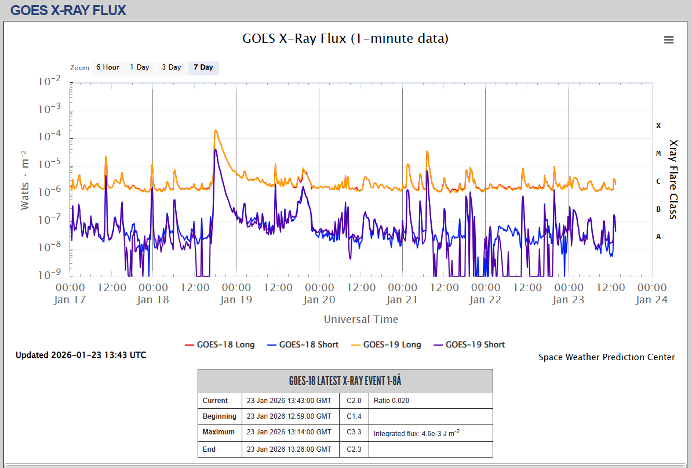Select the 6 Hour zoom range
The width and height of the screenshot is (692, 468).
[x=107, y=67]
